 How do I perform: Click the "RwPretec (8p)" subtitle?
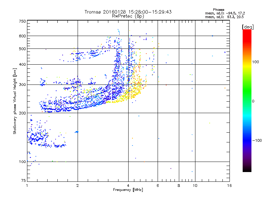[x=128, y=16]
